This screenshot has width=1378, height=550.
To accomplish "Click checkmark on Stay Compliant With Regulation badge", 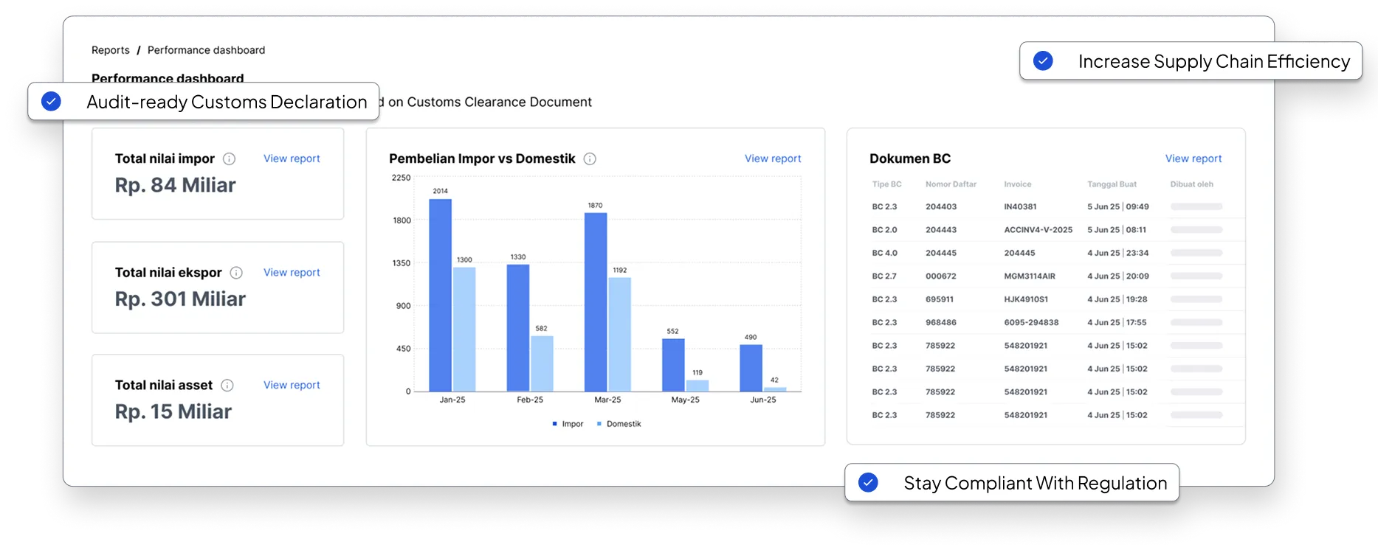I will [869, 482].
